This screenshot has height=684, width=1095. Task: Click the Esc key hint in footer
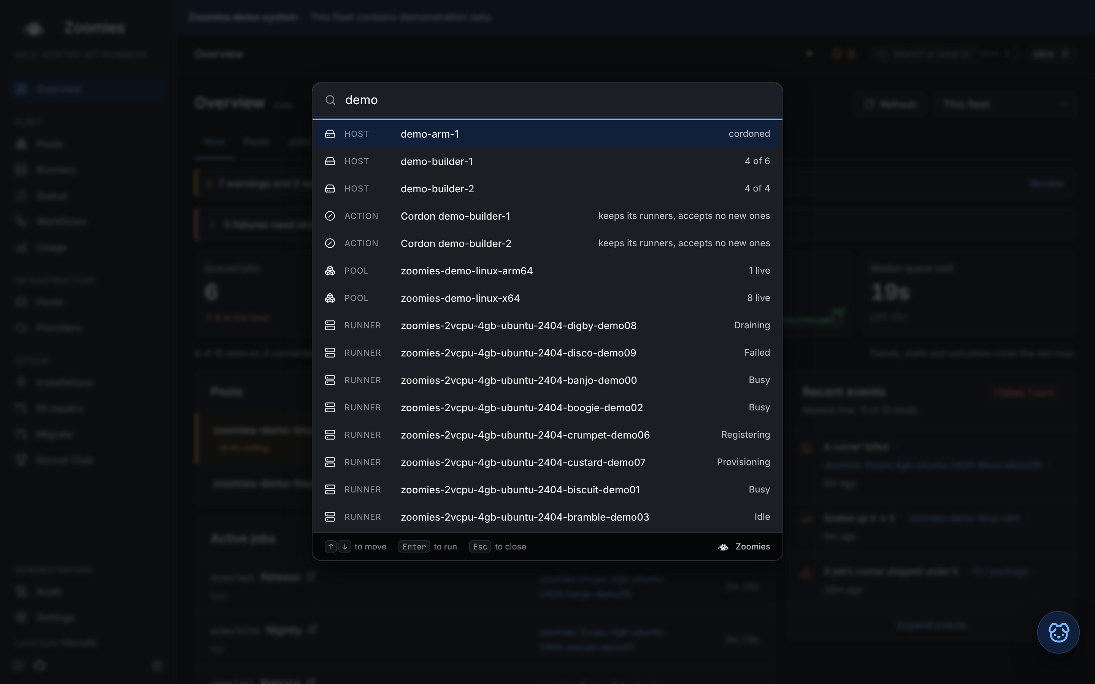click(480, 546)
